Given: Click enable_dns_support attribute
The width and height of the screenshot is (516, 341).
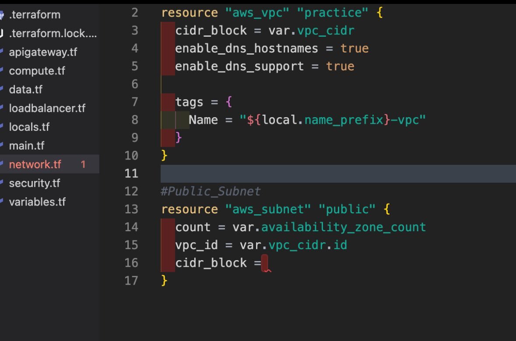Looking at the screenshot, I should point(239,66).
